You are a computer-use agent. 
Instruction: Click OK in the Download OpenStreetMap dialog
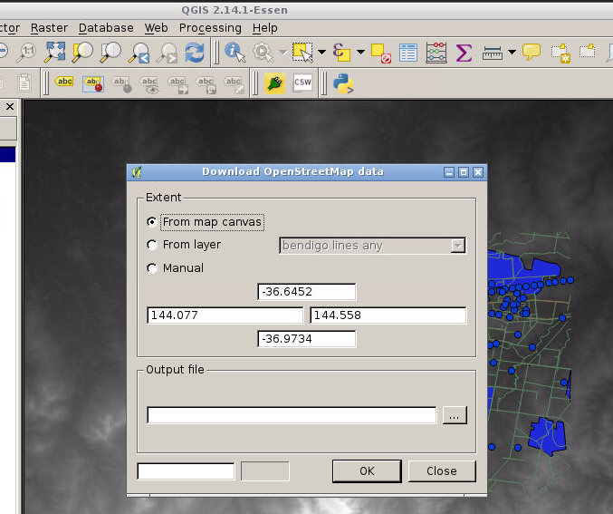(x=367, y=470)
